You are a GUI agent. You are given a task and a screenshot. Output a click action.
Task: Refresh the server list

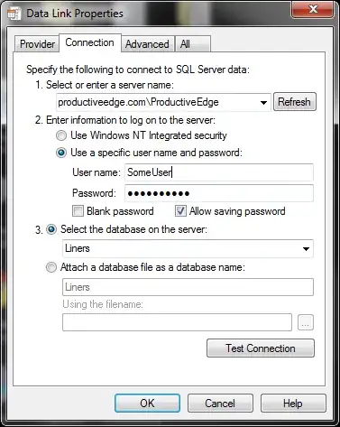click(295, 102)
